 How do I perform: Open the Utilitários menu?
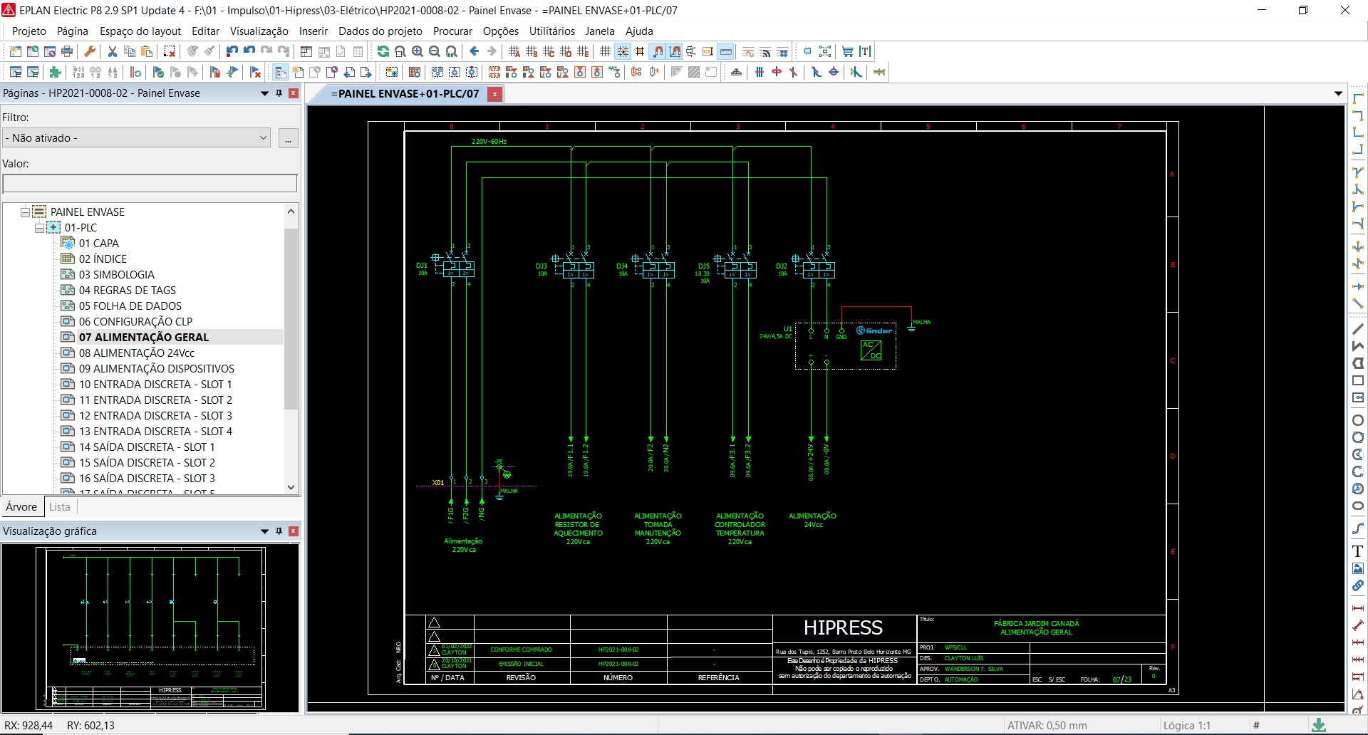click(551, 31)
